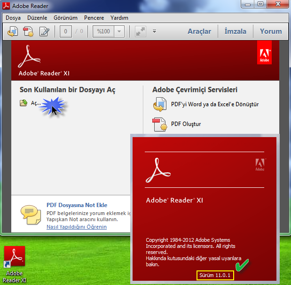The width and height of the screenshot is (291, 285).
Task: Click the %100 zoom level field
Action: (x=103, y=31)
